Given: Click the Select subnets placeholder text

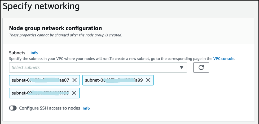Looking at the screenshot, I should click(26, 68).
